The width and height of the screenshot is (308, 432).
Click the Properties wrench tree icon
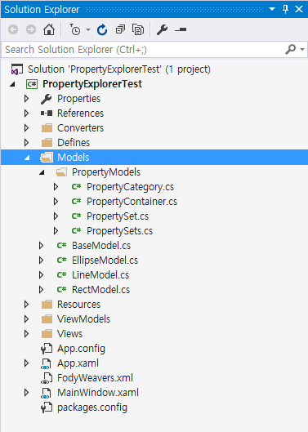[x=47, y=99]
